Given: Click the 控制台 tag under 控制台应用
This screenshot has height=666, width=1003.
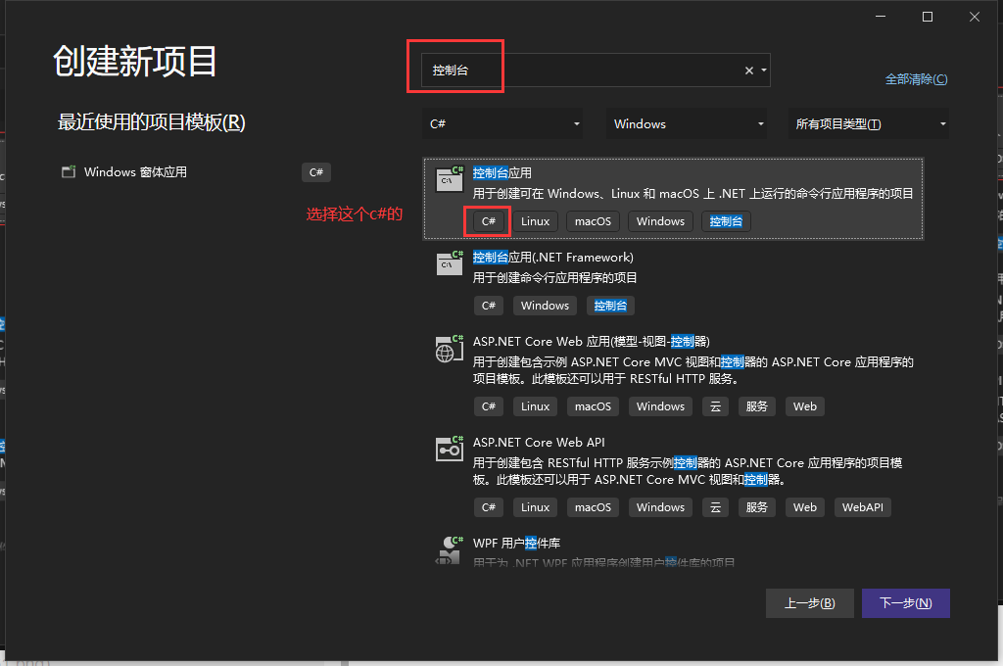Looking at the screenshot, I should (726, 221).
